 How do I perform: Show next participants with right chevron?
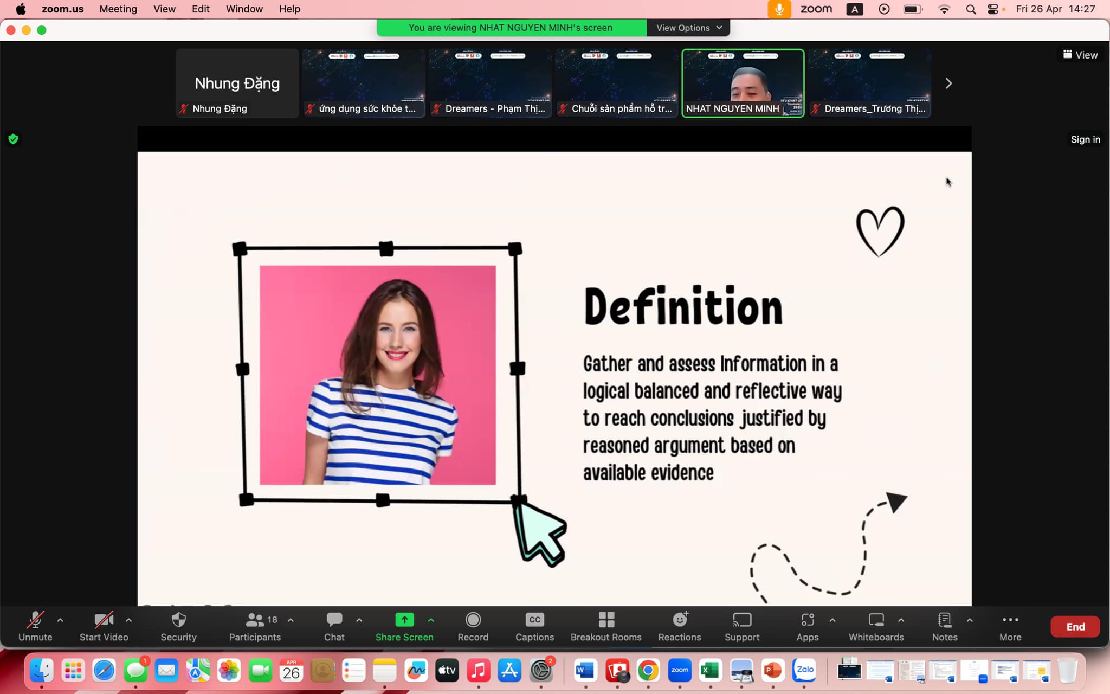pyautogui.click(x=948, y=83)
